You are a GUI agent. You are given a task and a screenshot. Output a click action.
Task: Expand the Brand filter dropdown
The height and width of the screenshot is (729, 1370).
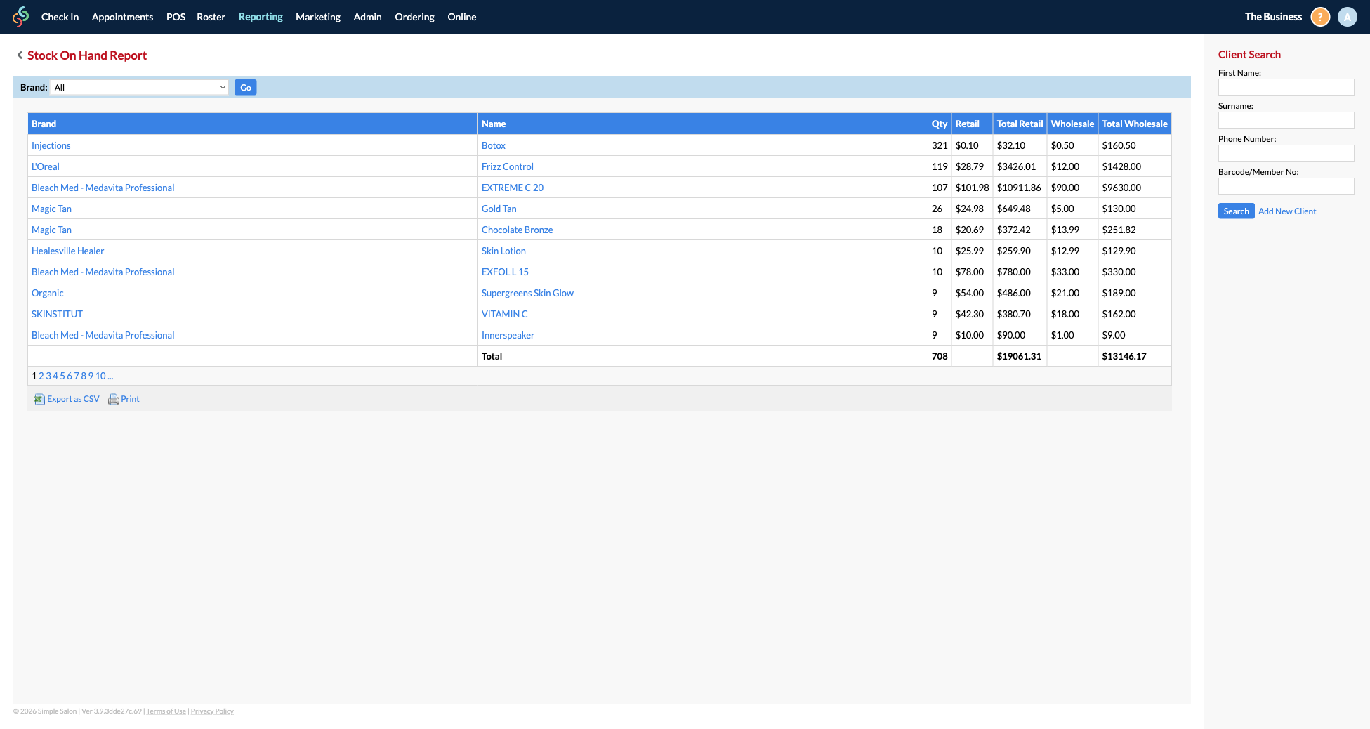point(140,88)
